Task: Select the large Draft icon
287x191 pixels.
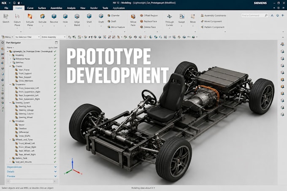Action: point(101,19)
